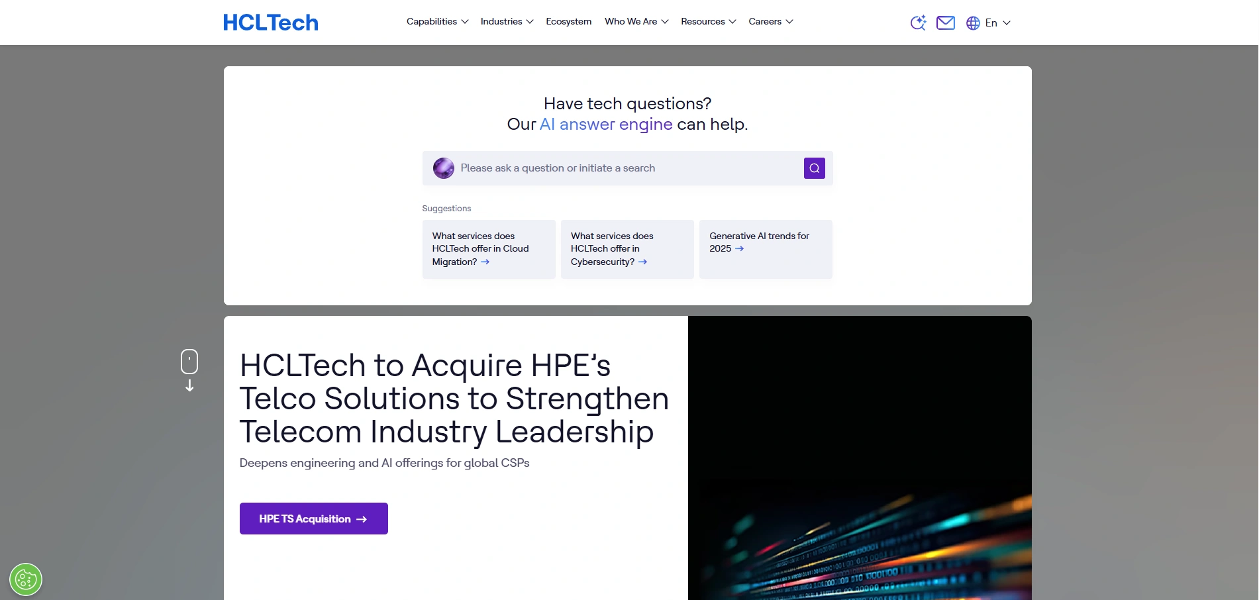Expand the Resources menu
The height and width of the screenshot is (600, 1259).
click(708, 22)
